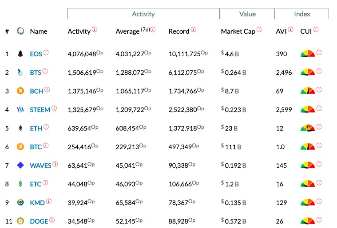This screenshot has width=337, height=228.
Task: Open the WAVES coin link
Action: pyautogui.click(x=40, y=166)
